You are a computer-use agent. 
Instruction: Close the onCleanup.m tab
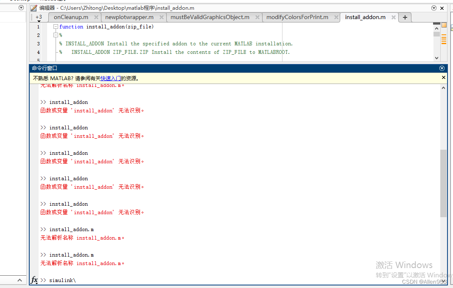(96, 17)
